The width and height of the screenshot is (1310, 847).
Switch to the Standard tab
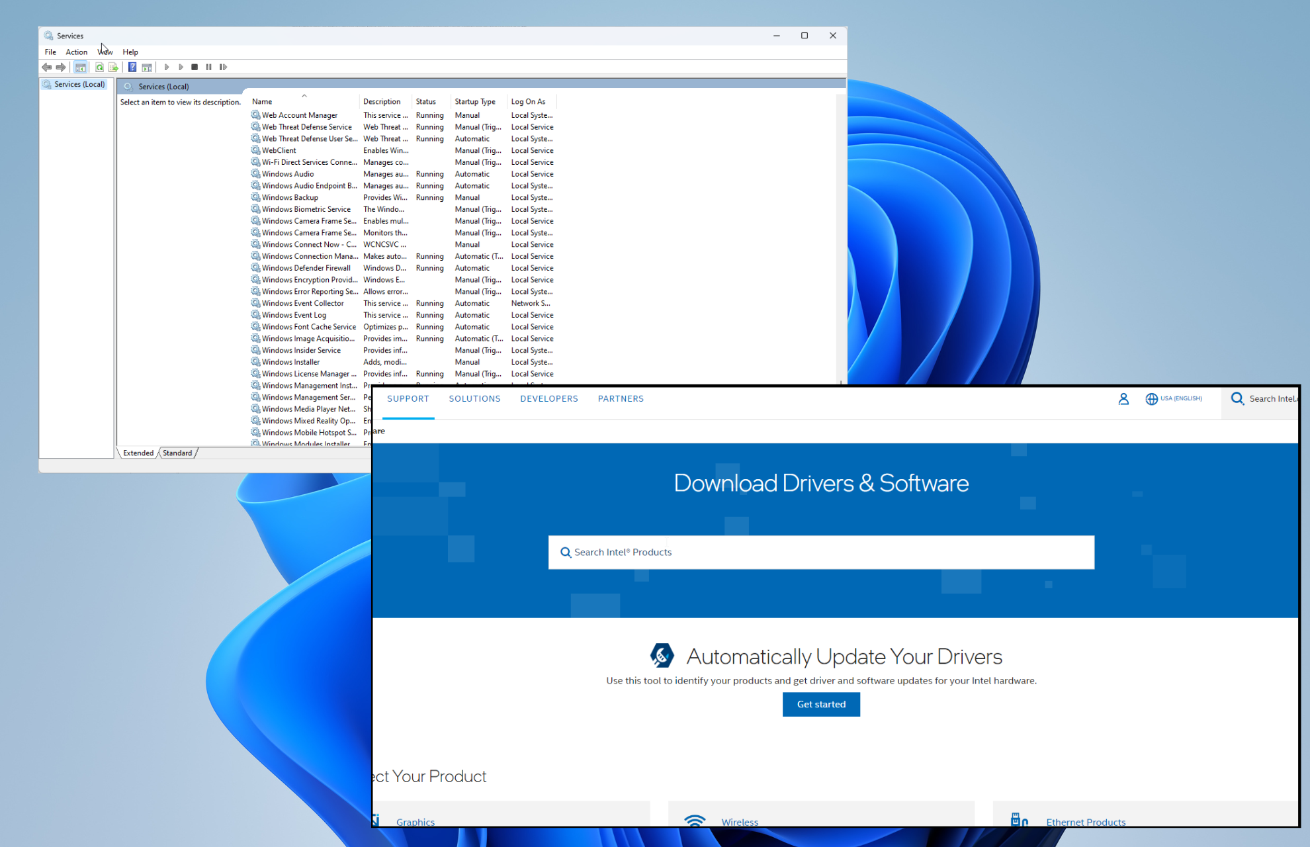(x=177, y=453)
